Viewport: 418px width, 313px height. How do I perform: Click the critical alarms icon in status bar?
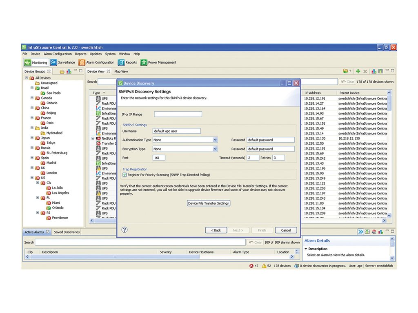point(251,266)
